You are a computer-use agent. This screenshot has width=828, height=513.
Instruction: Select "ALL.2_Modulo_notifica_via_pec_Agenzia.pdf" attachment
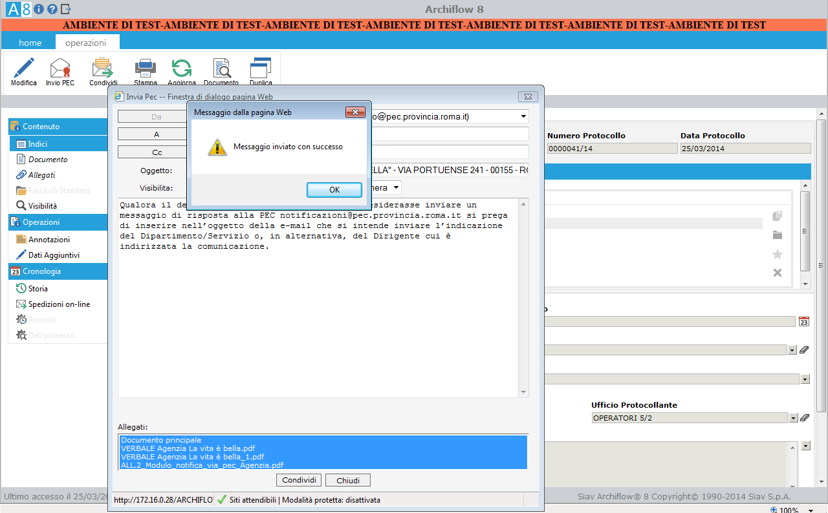(323, 465)
